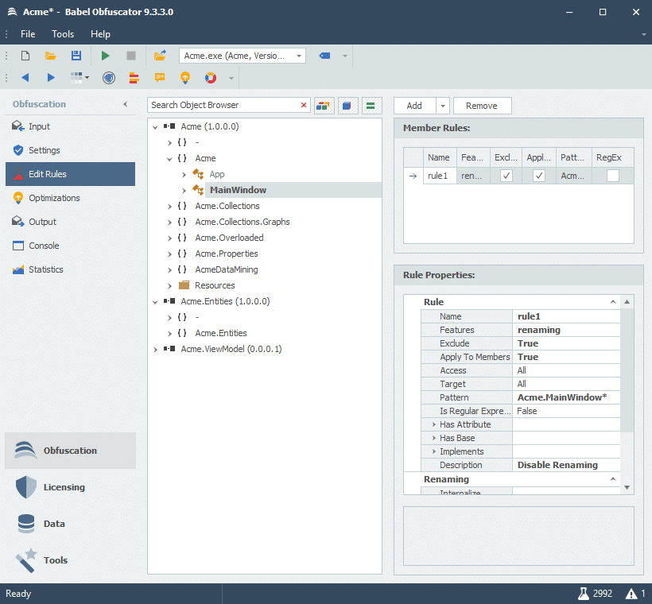Collapse the Acme (1.0.0.0) assembly node
The image size is (652, 604).
click(155, 127)
